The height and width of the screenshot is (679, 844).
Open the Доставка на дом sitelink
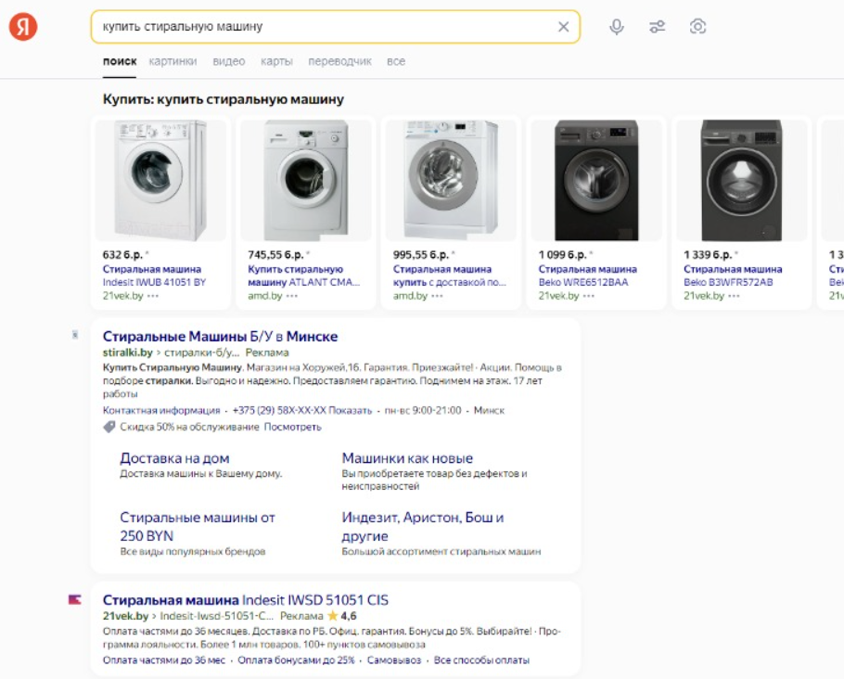(x=174, y=458)
